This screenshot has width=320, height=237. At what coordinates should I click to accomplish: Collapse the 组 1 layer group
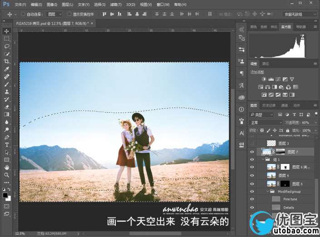click(x=262, y=159)
